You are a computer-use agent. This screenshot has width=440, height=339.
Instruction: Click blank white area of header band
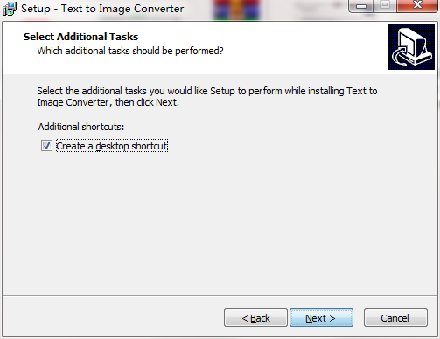[304, 46]
